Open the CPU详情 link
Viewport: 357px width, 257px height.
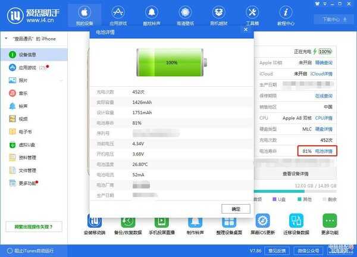click(x=324, y=118)
